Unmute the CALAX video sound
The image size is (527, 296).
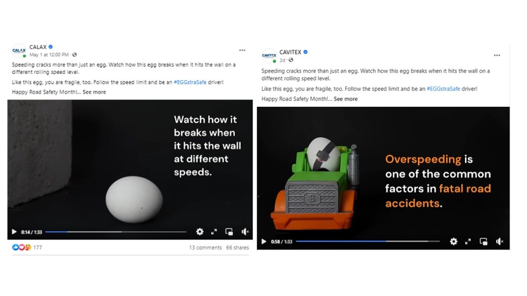(x=245, y=232)
